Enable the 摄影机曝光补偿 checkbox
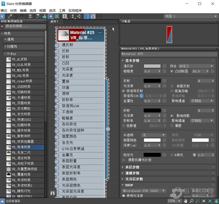Image resolution: width=219 pixels, height=204 pixels. pyautogui.click(x=123, y=160)
